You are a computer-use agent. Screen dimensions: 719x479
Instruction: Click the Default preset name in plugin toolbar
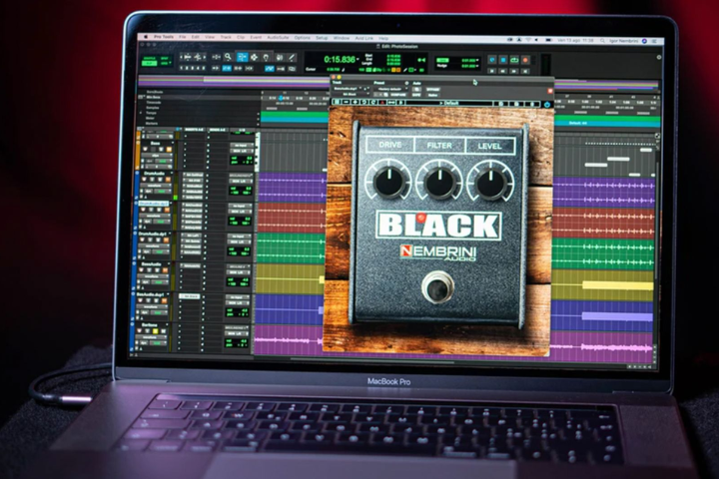(452, 103)
